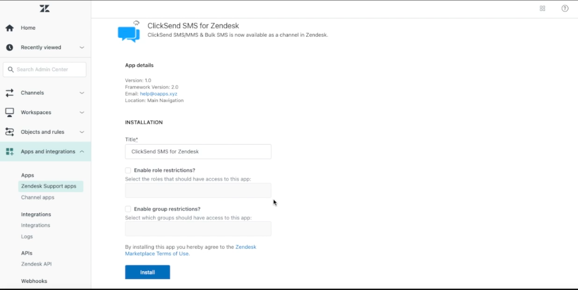Collapse the Apps and integrations chevron
This screenshot has width=578, height=290.
pyautogui.click(x=82, y=152)
